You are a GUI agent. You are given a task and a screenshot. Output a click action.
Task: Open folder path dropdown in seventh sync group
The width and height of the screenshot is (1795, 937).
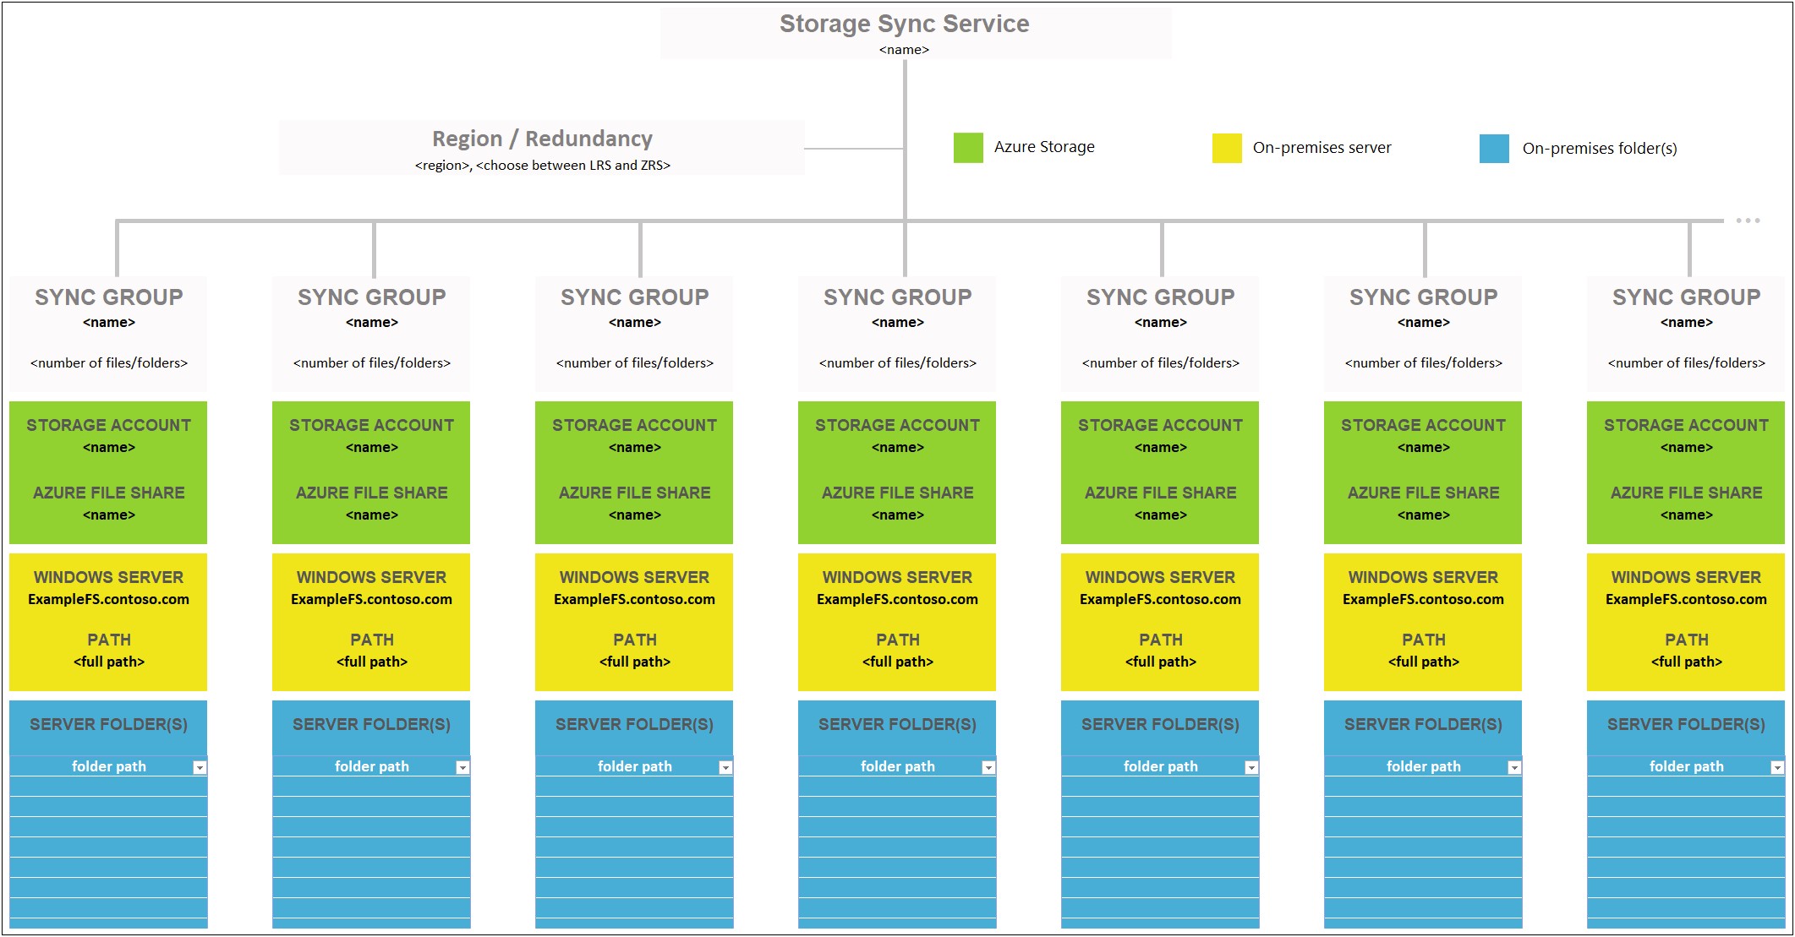point(1778,767)
